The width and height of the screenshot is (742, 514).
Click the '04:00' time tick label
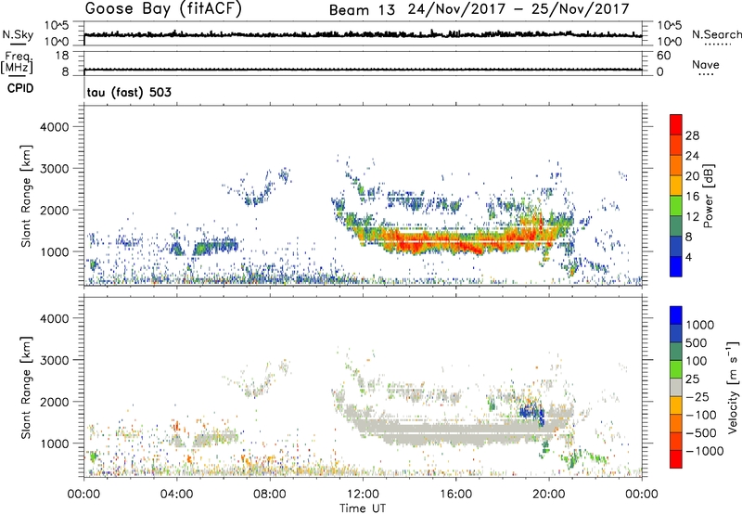point(177,495)
